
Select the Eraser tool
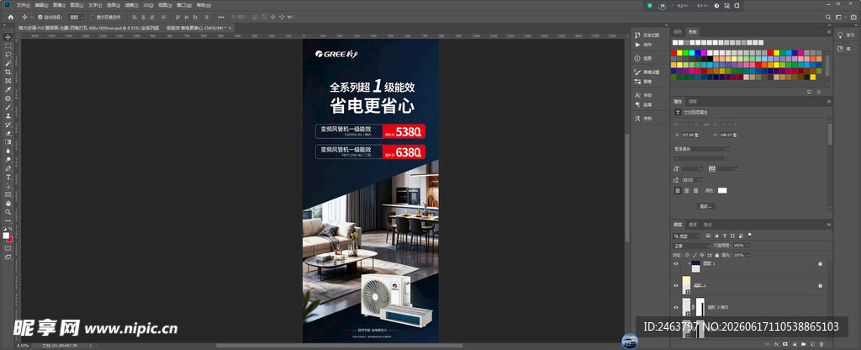[x=8, y=133]
